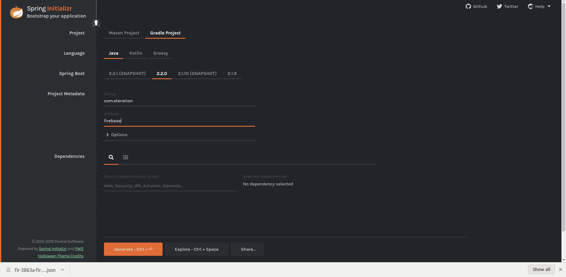Open the Spring Initializr footer link
This screenshot has width=566, height=277.
(x=53, y=249)
